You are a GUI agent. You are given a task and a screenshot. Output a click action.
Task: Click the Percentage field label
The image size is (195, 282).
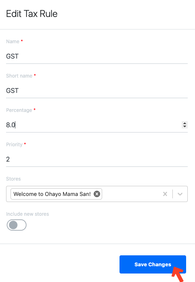pyautogui.click(x=19, y=110)
